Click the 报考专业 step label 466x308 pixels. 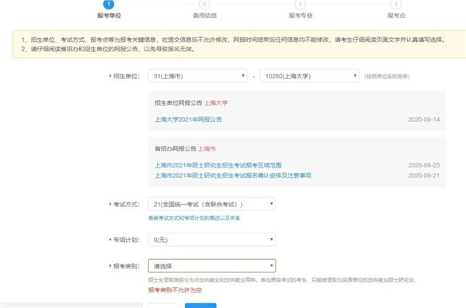click(301, 16)
